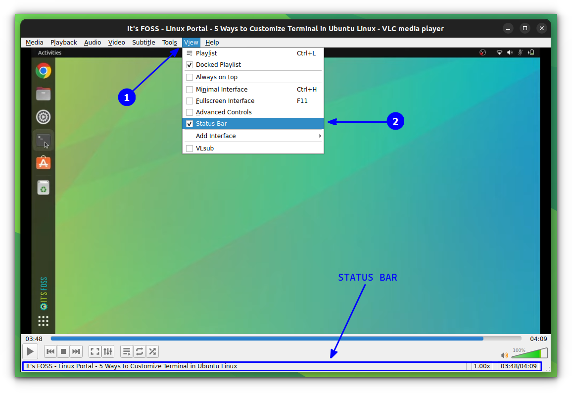The image size is (572, 393).
Task: Enable random playback order icon
Action: tap(152, 351)
